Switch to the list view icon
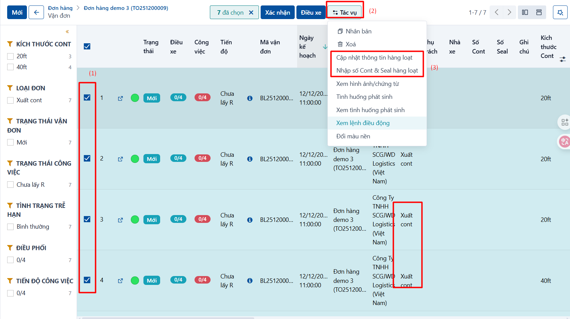Image resolution: width=570 pixels, height=319 pixels. pos(539,12)
